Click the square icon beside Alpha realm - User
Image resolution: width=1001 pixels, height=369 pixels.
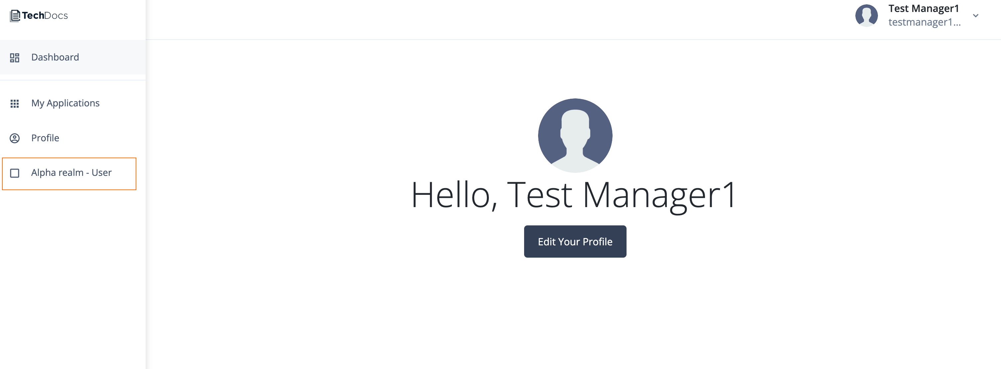point(15,173)
